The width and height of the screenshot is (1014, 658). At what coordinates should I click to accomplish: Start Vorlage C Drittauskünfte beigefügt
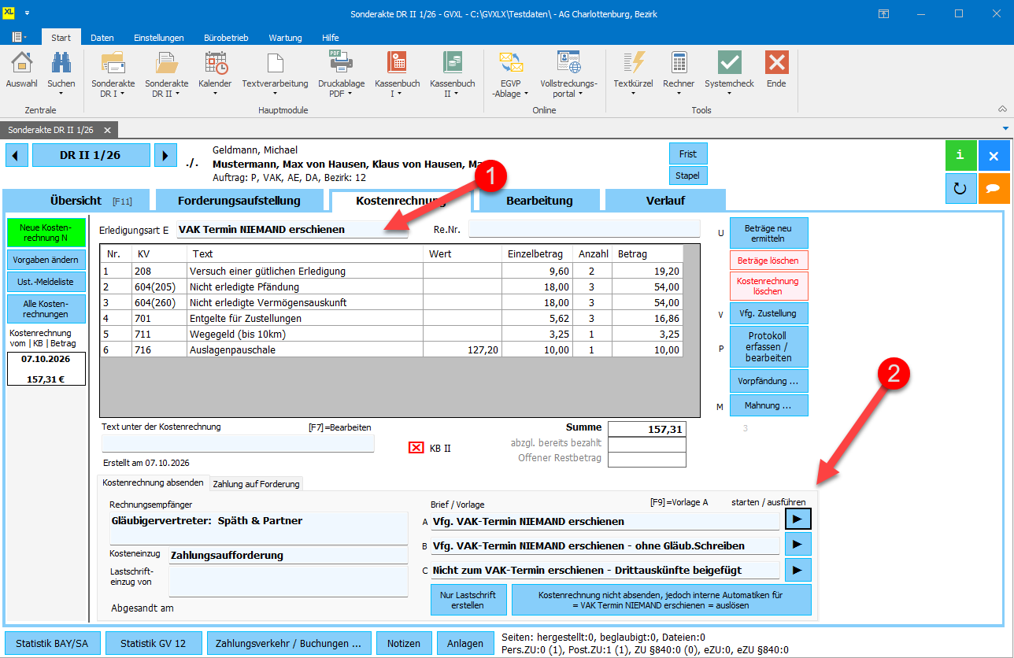(798, 569)
